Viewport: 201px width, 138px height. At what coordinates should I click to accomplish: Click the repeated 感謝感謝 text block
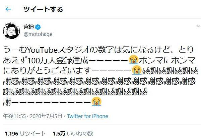click(100, 80)
